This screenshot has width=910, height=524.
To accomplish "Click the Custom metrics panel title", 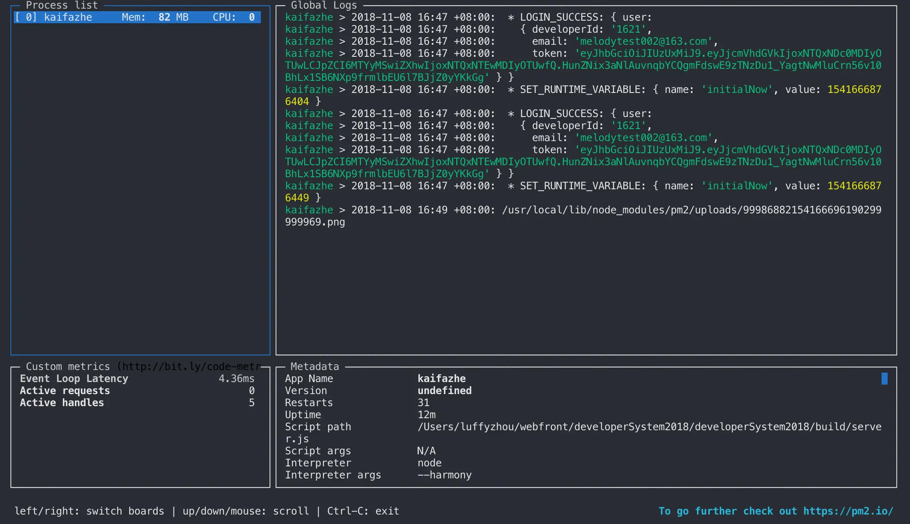I will 68,367.
